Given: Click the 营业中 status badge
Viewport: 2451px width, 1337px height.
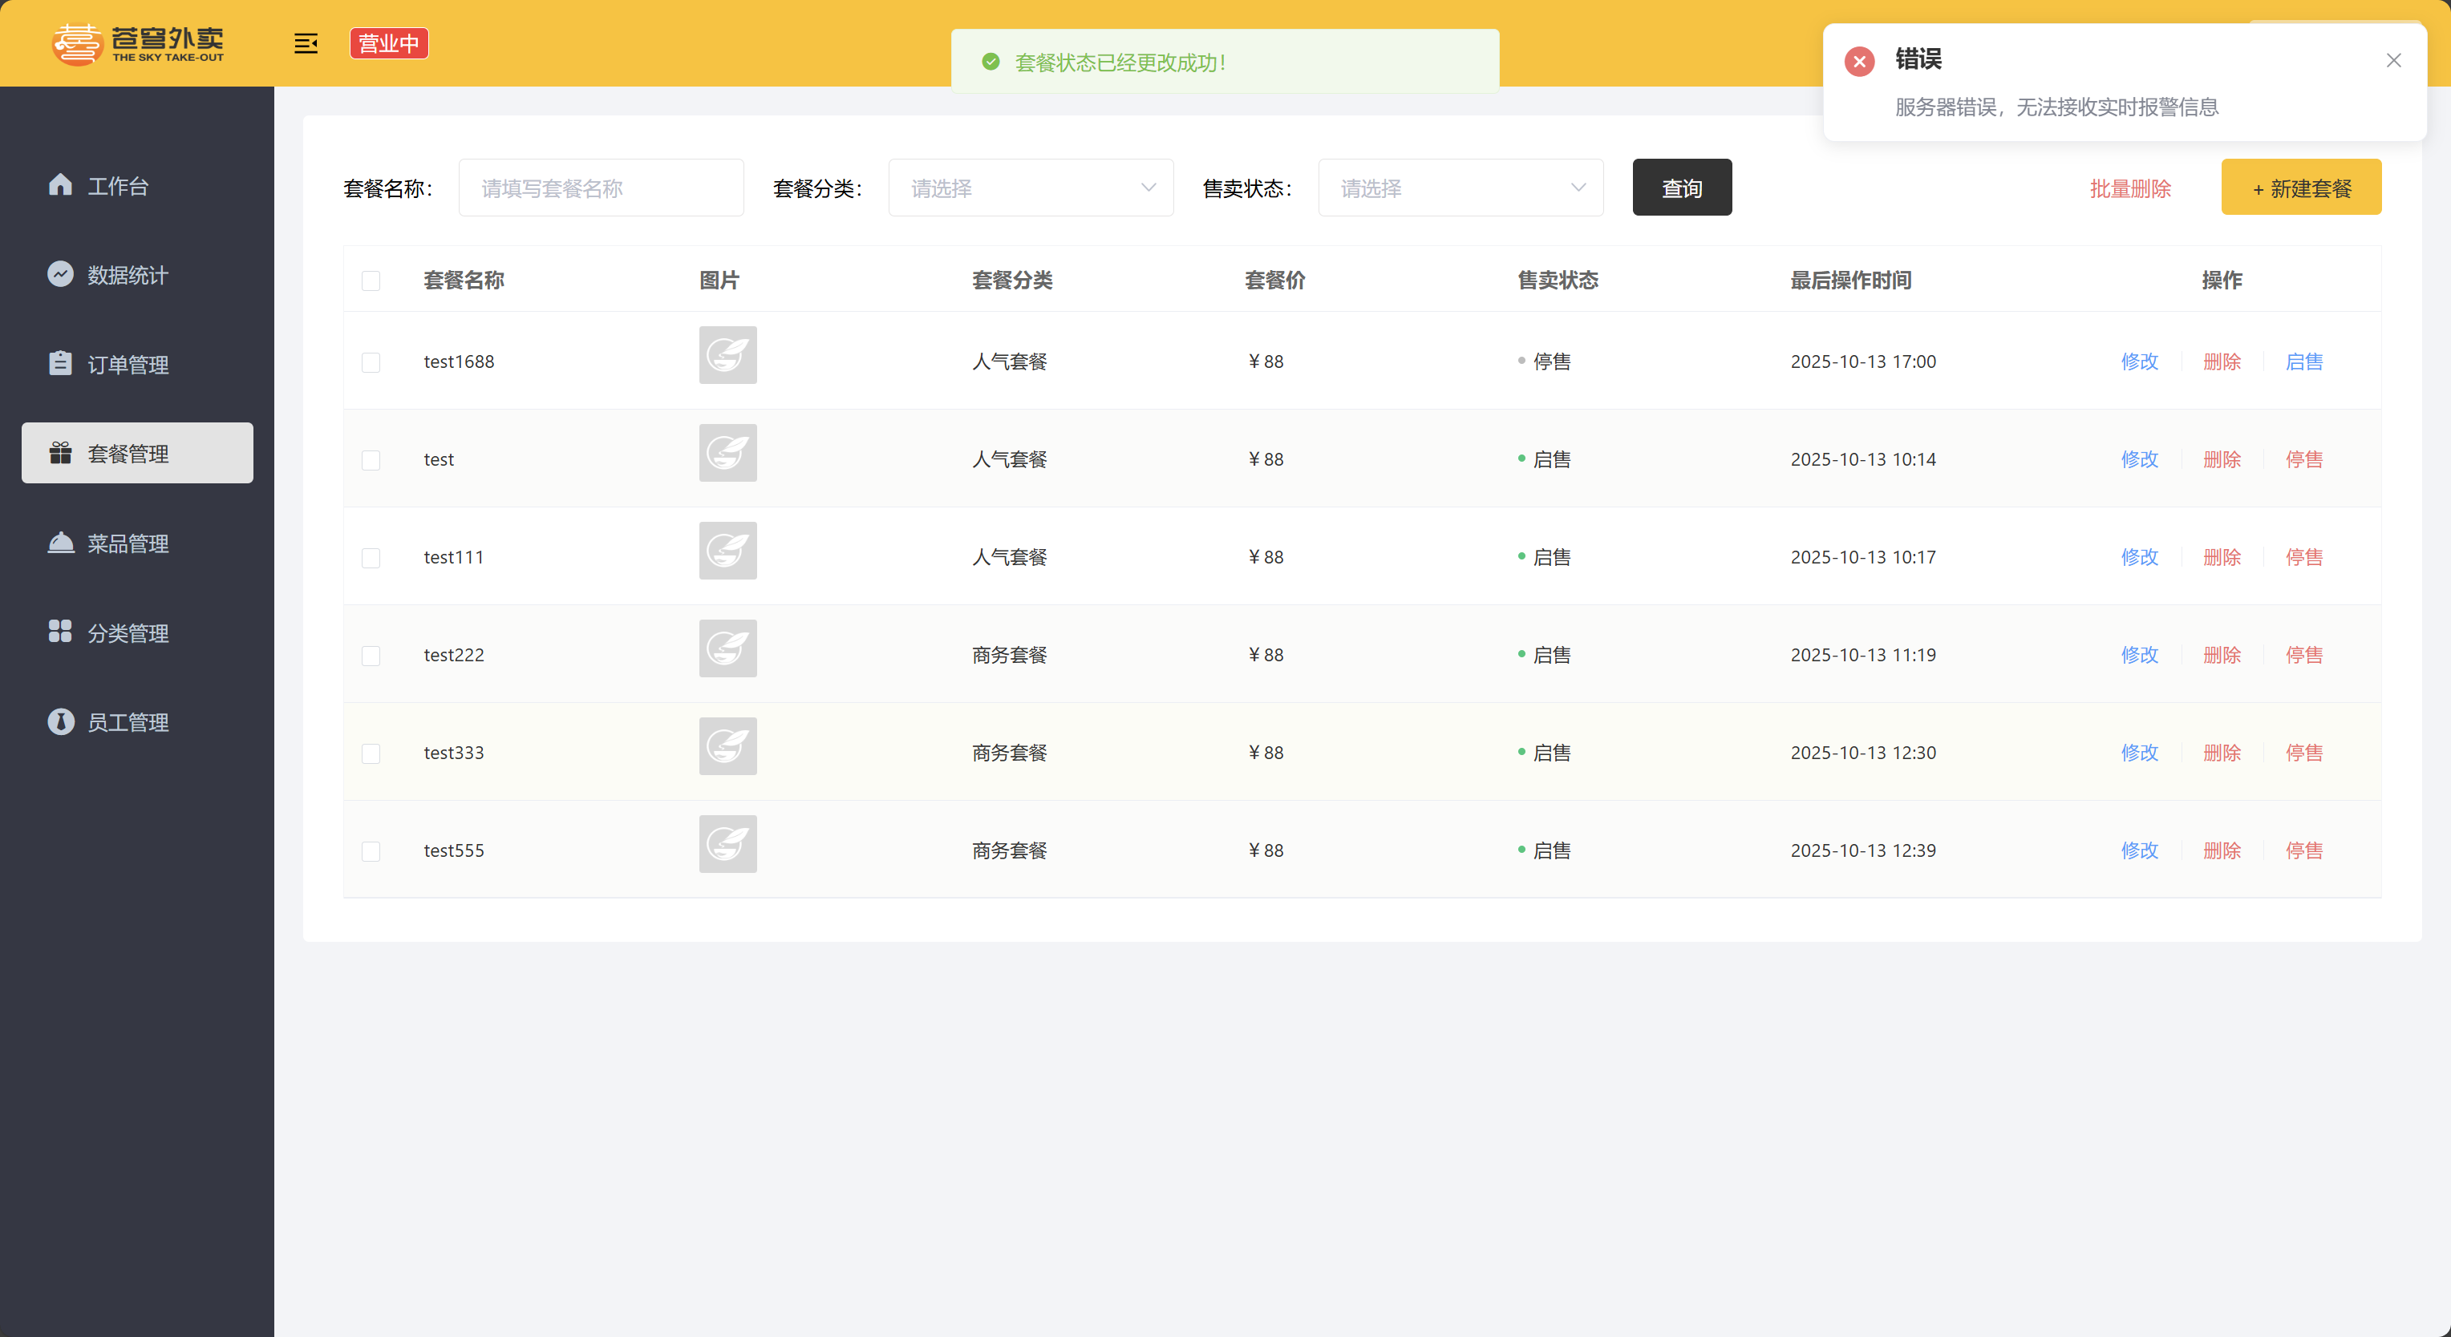Looking at the screenshot, I should click(388, 44).
